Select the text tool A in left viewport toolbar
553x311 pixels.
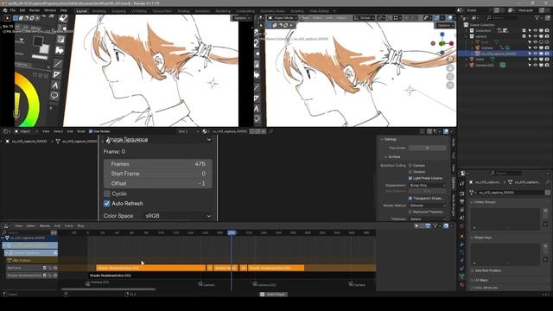[x=55, y=86]
